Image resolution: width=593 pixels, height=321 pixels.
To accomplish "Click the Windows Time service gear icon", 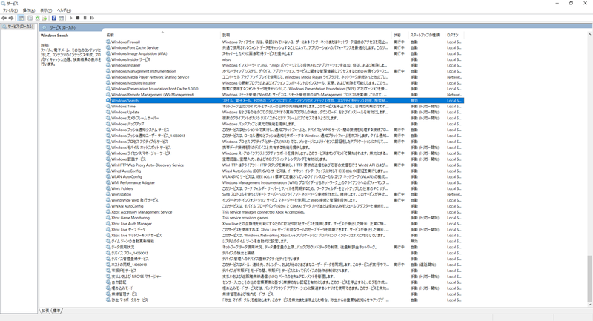I will pos(108,106).
